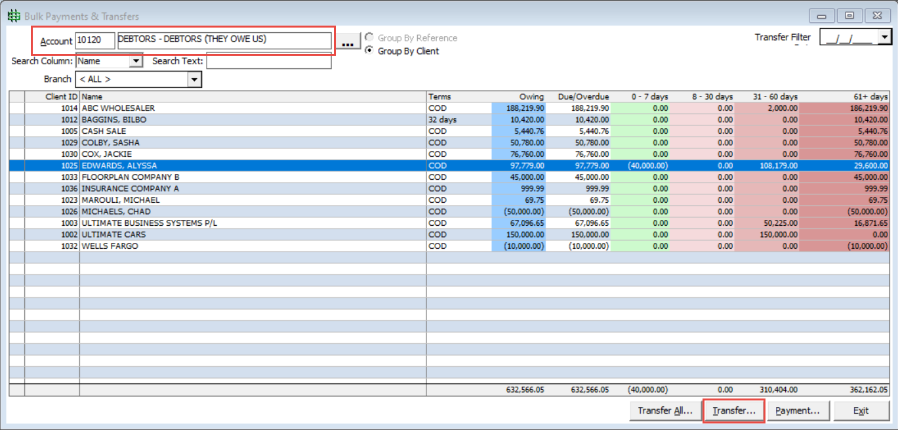Select the ABC WHOLESALER row
The width and height of the screenshot is (898, 430).
click(x=253, y=108)
